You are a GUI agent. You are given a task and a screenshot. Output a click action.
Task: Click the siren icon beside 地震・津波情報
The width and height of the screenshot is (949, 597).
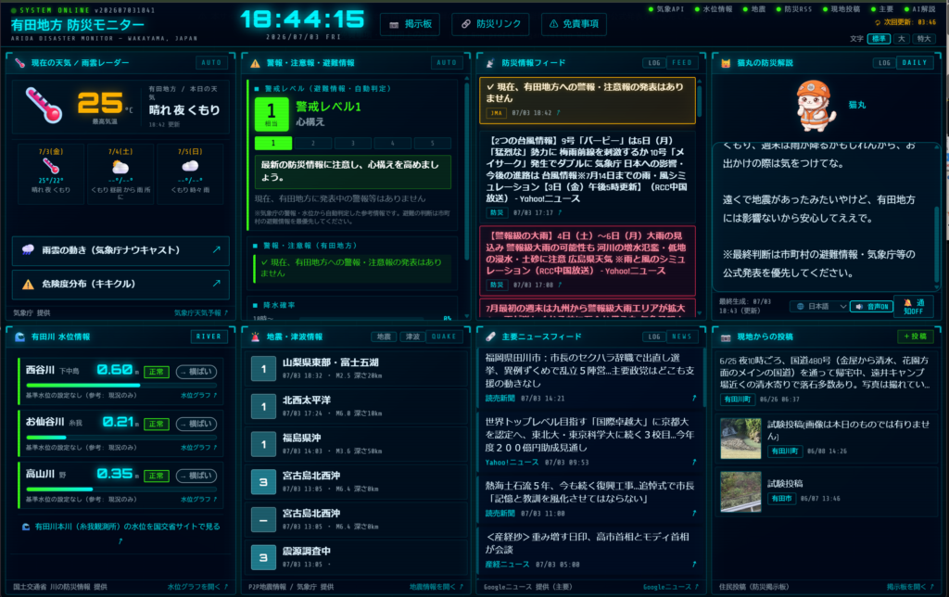point(255,337)
